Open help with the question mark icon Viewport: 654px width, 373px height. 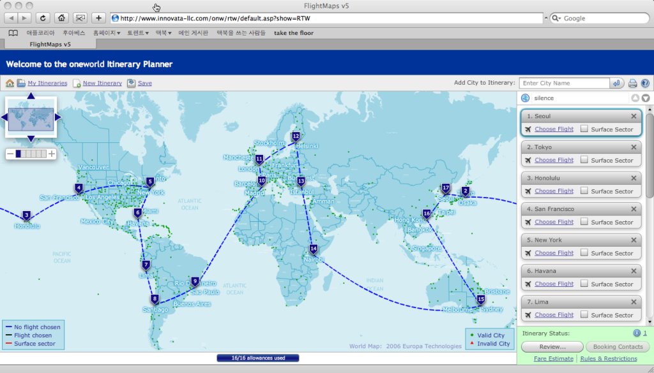coord(645,84)
